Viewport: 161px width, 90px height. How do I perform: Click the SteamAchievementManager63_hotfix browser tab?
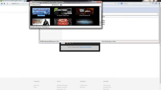pyautogui.click(x=12, y=1)
